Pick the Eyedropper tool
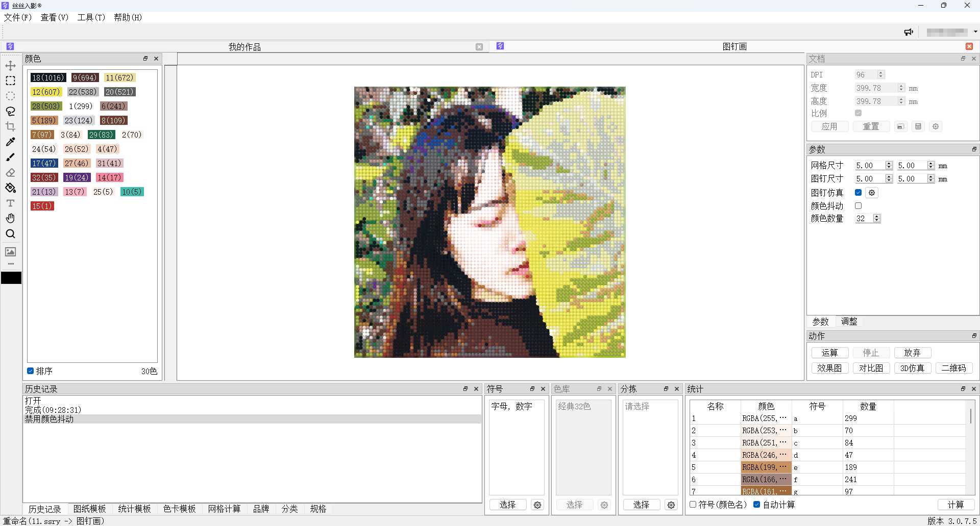980x526 pixels. tap(10, 142)
